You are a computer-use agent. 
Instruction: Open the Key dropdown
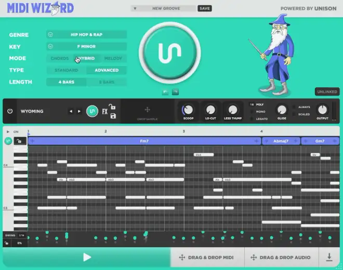(x=87, y=46)
